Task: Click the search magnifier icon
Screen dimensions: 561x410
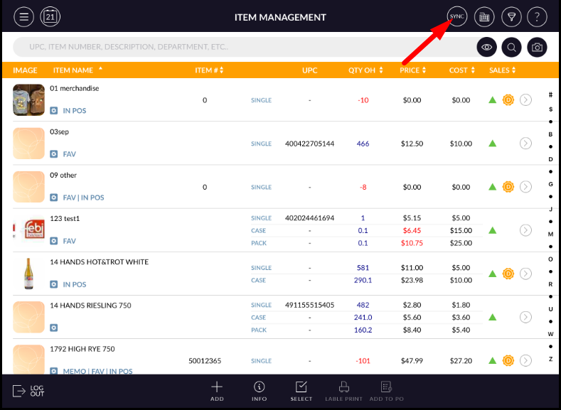Action: point(511,48)
